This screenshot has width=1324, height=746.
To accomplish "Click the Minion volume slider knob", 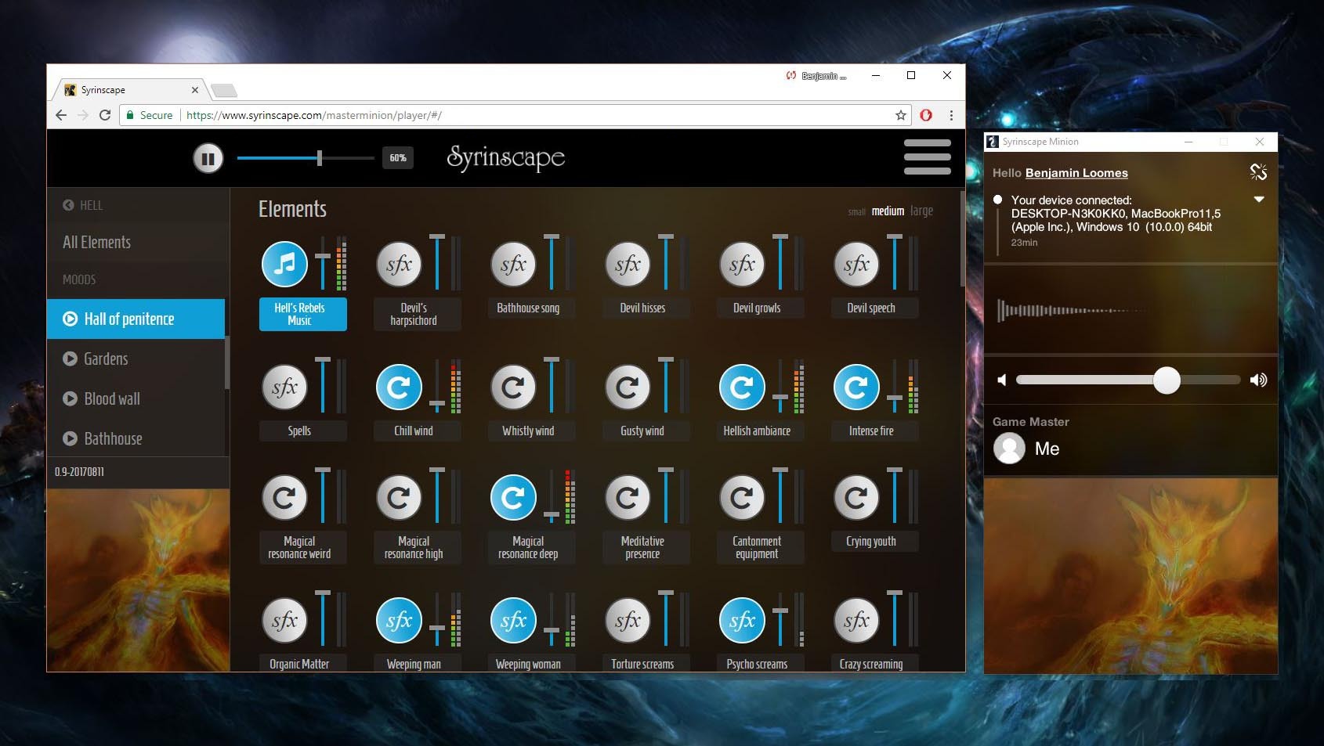I will tap(1167, 380).
